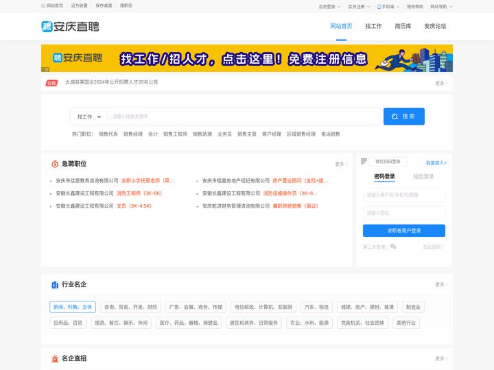Open the 安庆论坛 navigation tab
The image size is (494, 370).
coord(435,27)
